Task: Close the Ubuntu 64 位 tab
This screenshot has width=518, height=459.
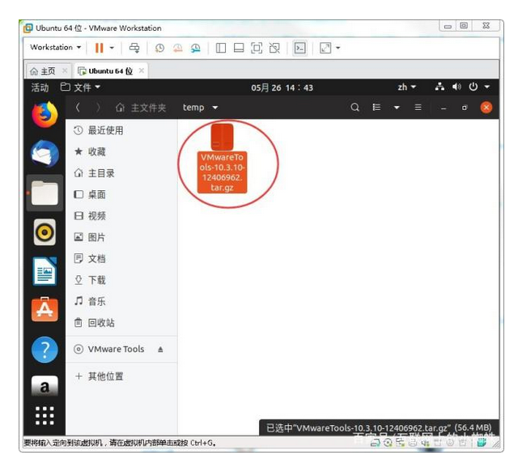Action: click(142, 70)
